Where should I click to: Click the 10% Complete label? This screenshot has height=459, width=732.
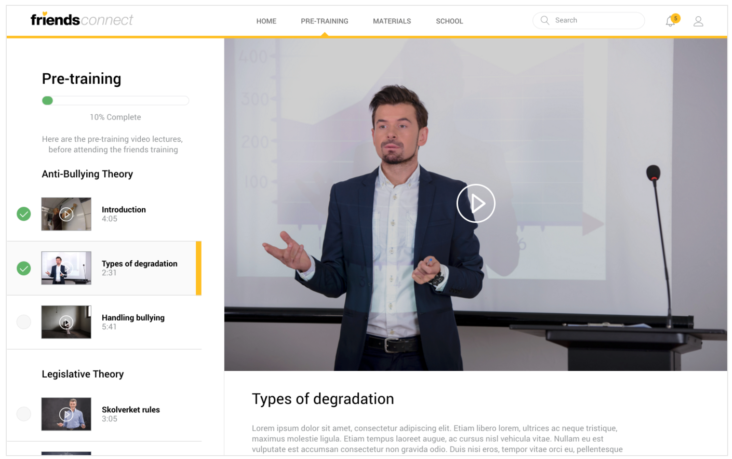click(x=115, y=117)
